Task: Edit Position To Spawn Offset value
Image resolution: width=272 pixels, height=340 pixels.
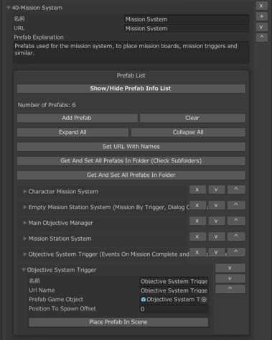Action: coord(174,309)
